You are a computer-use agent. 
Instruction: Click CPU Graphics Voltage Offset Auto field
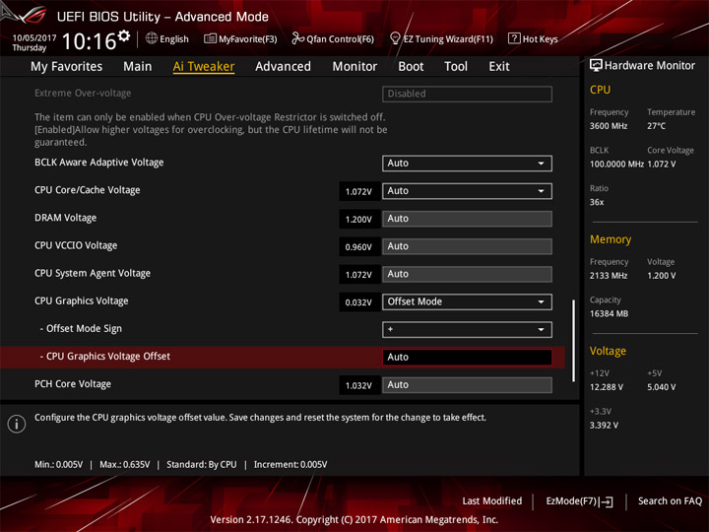[467, 357]
